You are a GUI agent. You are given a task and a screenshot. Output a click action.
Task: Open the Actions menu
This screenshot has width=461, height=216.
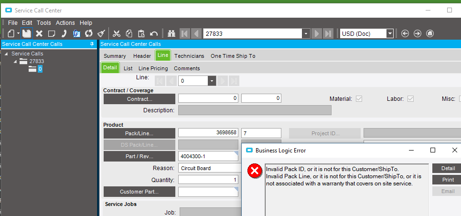pyautogui.click(x=65, y=22)
